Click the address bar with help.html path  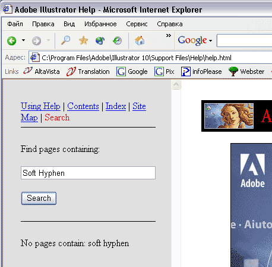[x=150, y=58]
